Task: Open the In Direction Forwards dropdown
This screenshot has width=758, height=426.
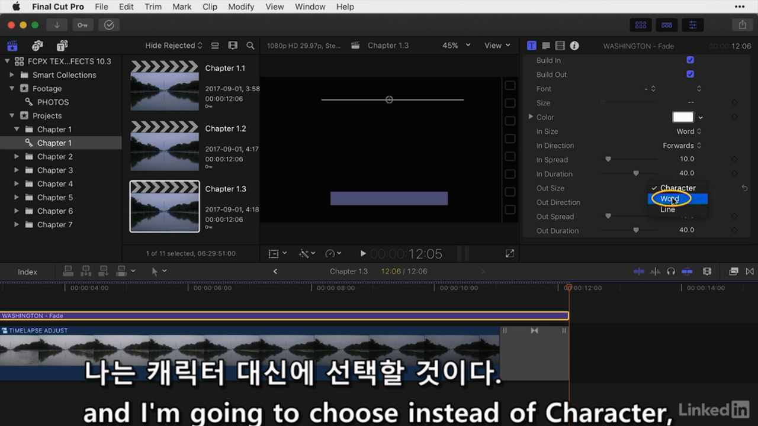Action: (x=682, y=146)
